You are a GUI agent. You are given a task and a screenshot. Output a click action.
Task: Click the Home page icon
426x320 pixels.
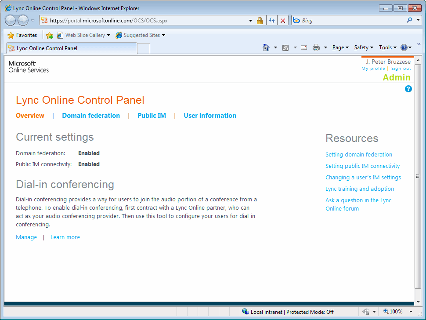click(x=266, y=47)
